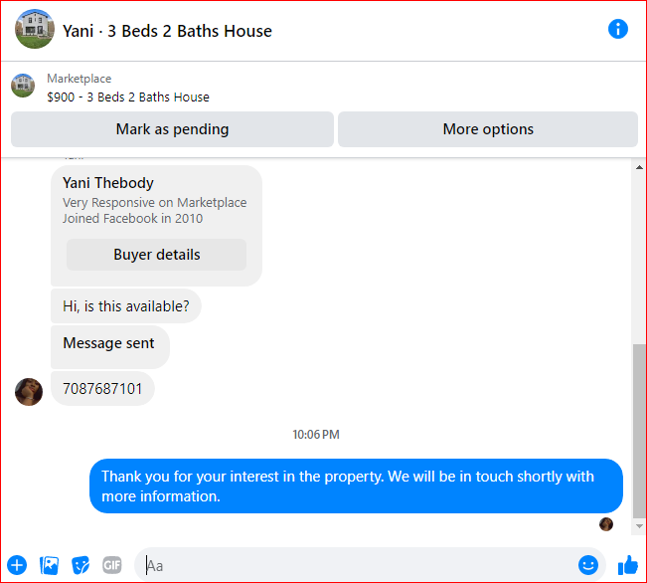Image resolution: width=647 pixels, height=583 pixels.
Task: Click the scrollbar up arrow
Action: [x=639, y=167]
